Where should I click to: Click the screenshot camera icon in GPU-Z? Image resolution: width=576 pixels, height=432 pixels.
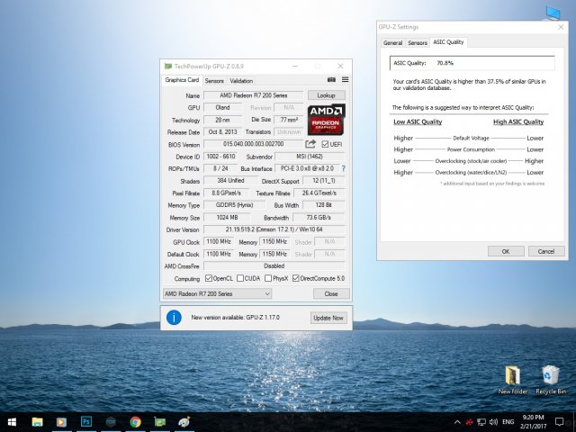coord(331,80)
